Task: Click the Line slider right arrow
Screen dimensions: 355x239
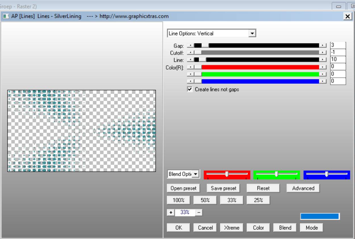Action: pyautogui.click(x=323, y=60)
